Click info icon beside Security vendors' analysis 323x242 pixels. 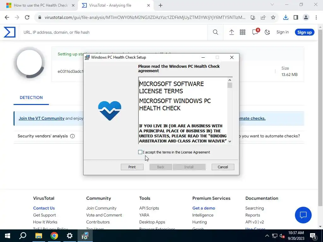72,136
